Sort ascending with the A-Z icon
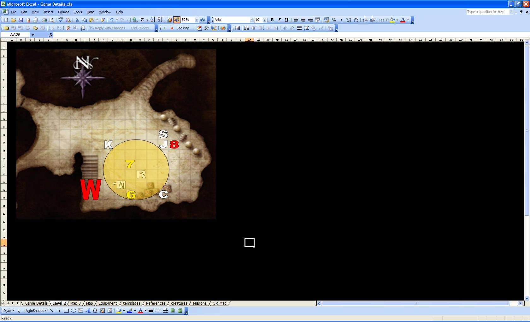 153,20
